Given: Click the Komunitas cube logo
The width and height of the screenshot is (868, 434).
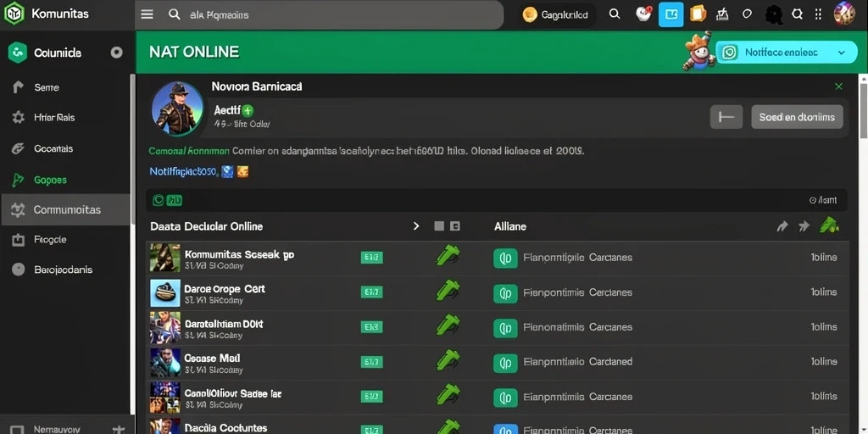Looking at the screenshot, I should [x=14, y=14].
